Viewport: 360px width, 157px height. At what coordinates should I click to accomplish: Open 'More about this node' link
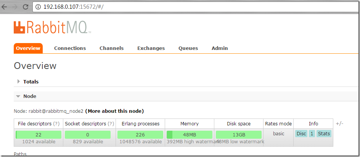[114, 111]
